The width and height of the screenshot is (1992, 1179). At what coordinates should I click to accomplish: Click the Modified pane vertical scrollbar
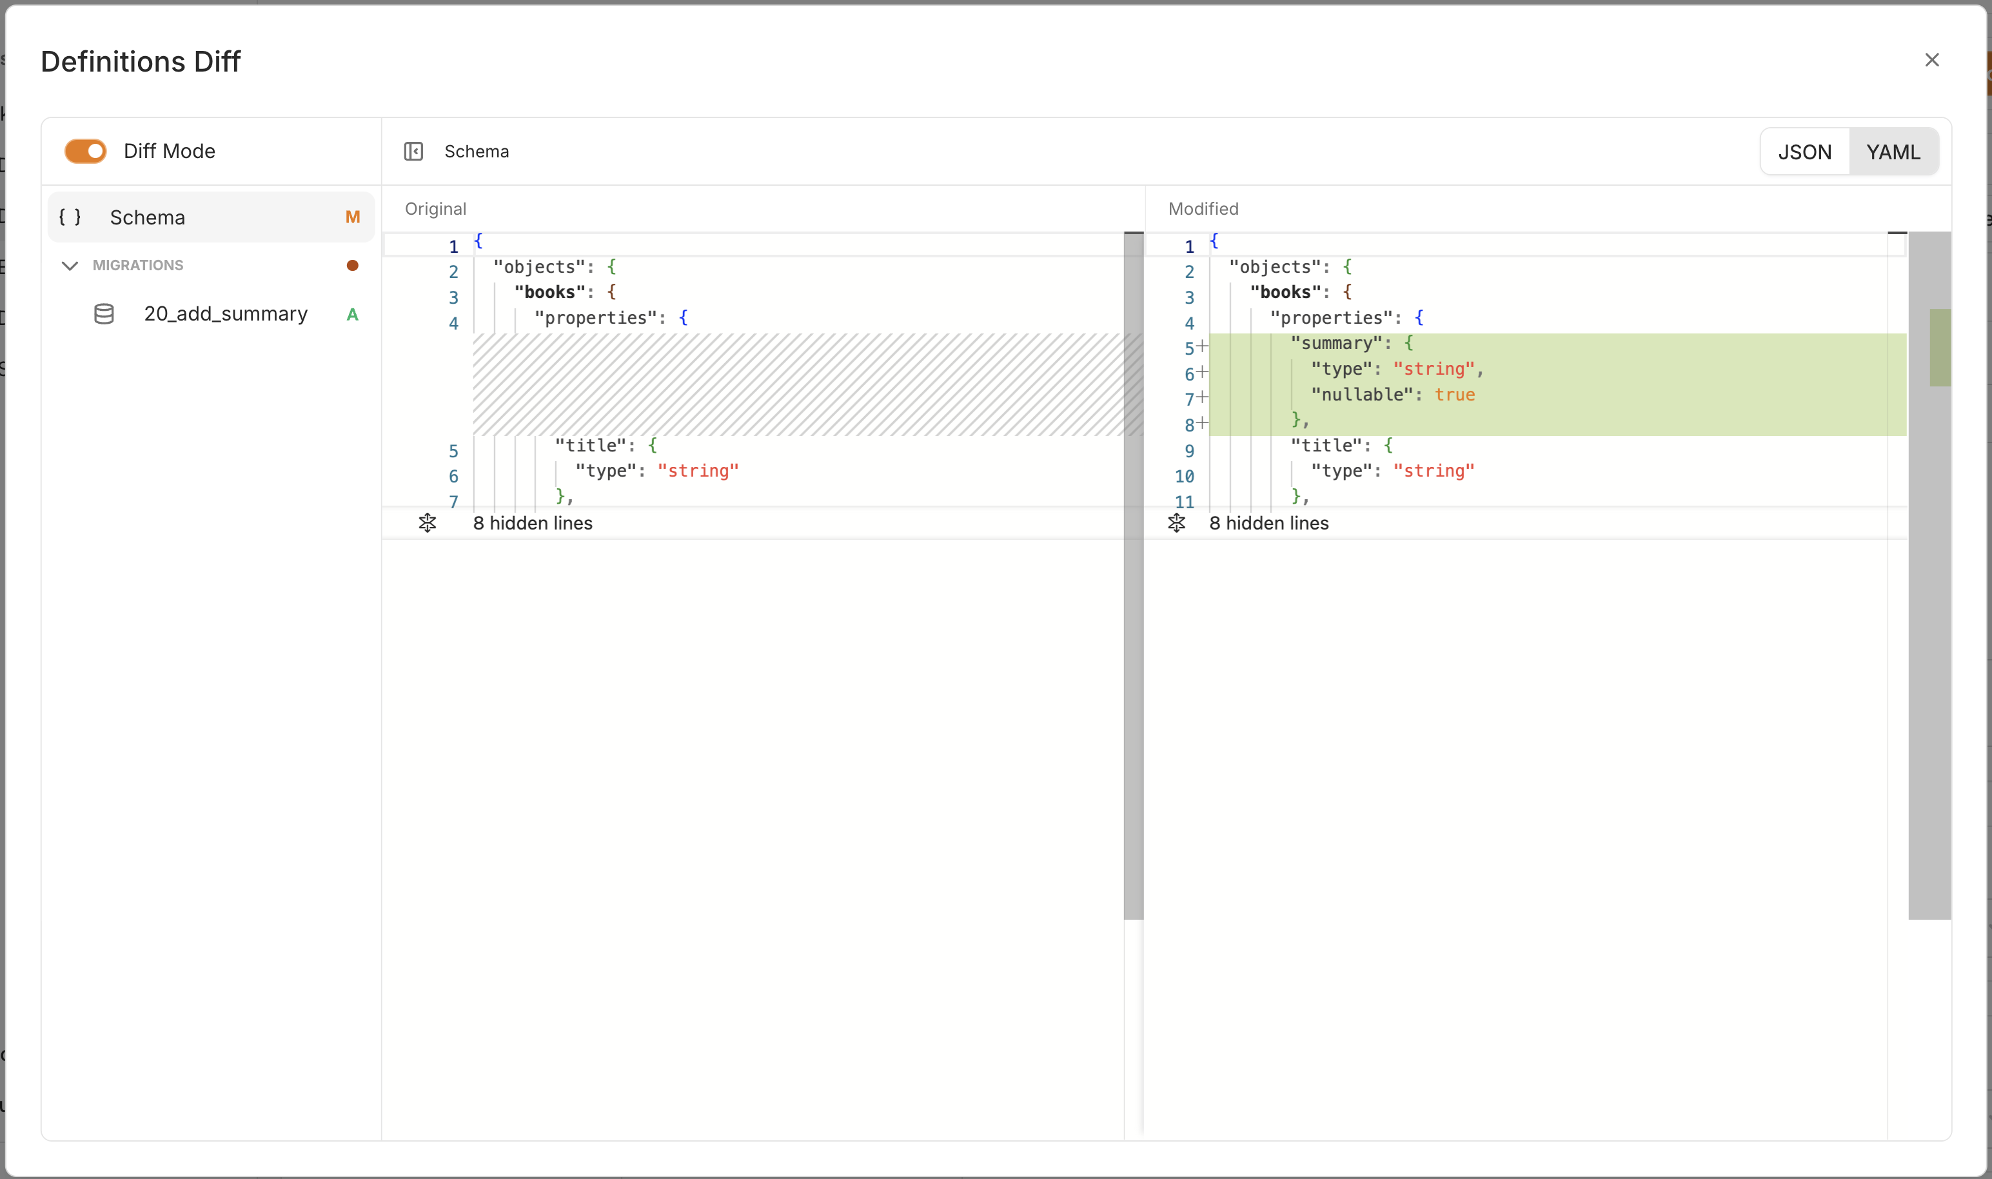point(1919,635)
